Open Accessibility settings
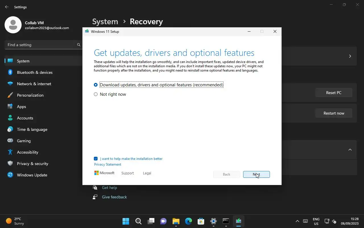This screenshot has height=228, width=364. pyautogui.click(x=44, y=152)
